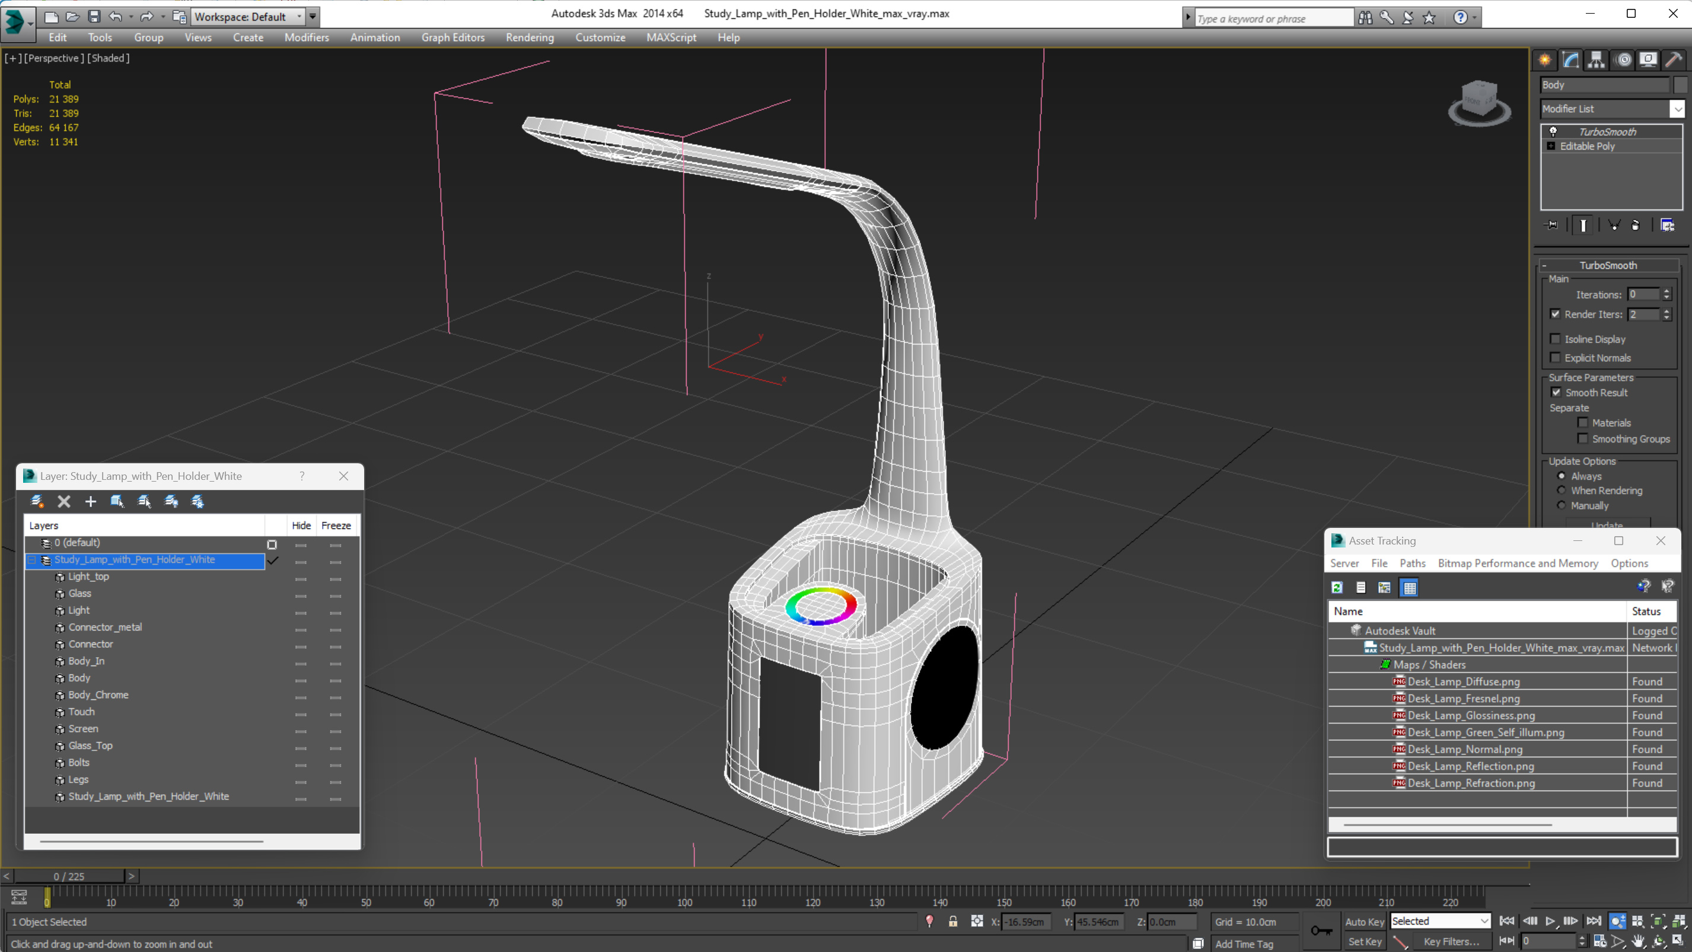Screen dimensions: 1692x952
Task: Open the Create panel tab (sun icon)
Action: (1545, 60)
